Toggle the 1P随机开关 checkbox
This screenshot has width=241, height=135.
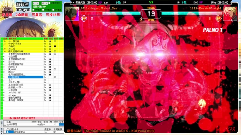coord(49,3)
